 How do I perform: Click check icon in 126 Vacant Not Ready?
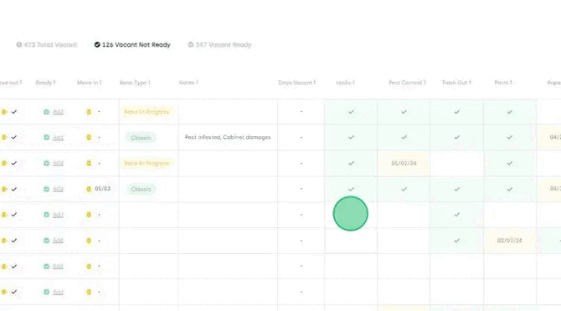pos(97,44)
